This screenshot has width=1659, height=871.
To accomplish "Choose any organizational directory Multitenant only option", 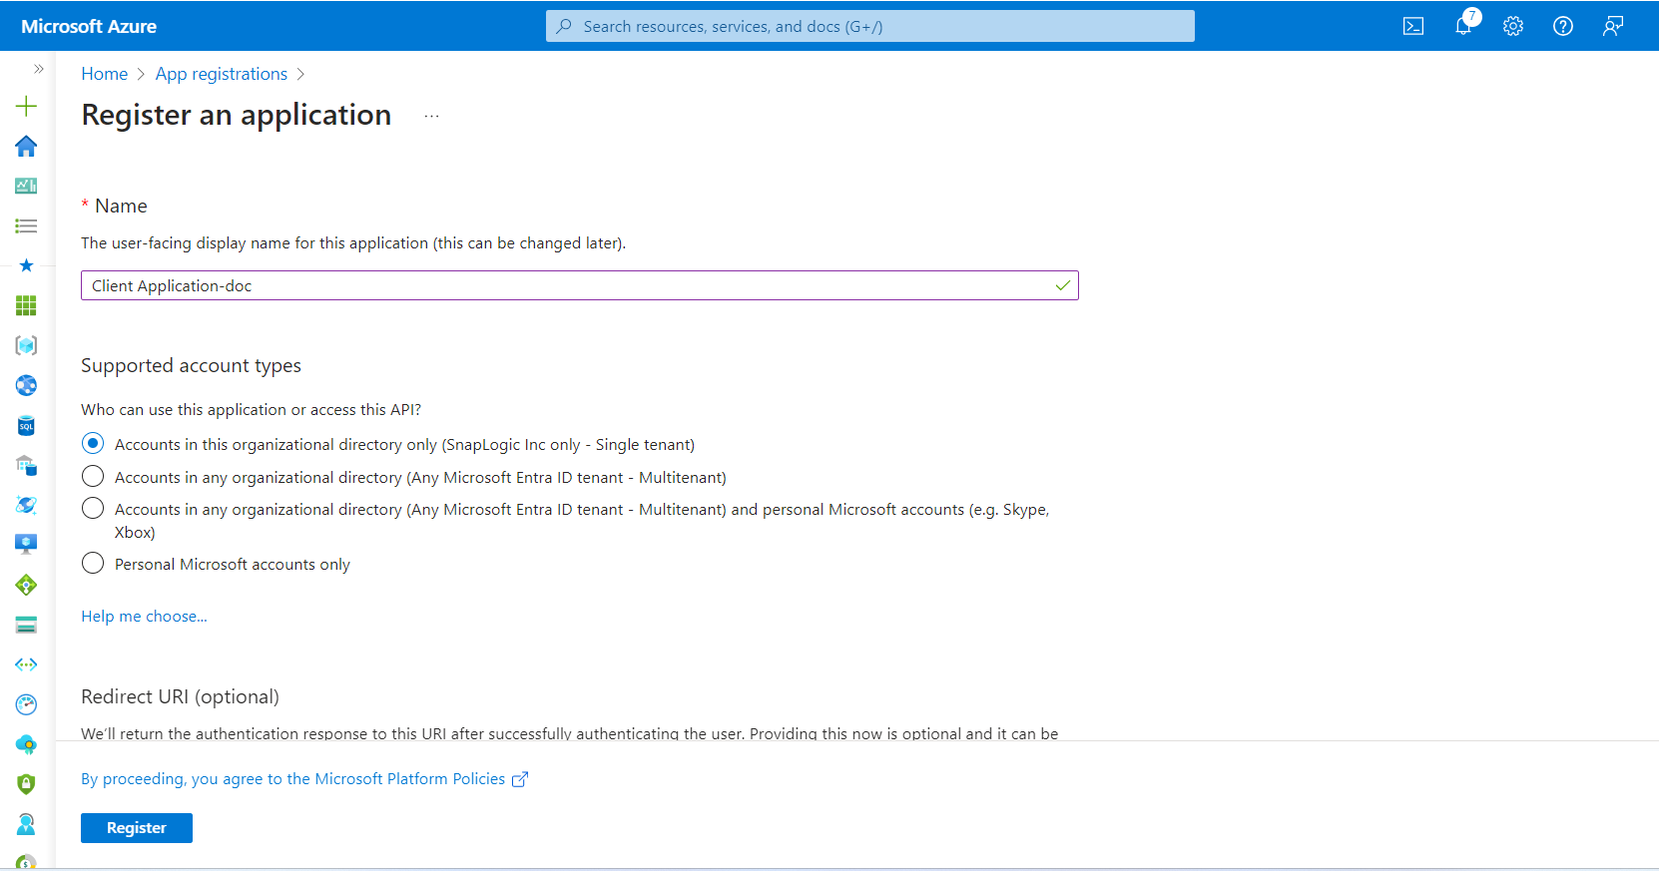I will coord(93,476).
